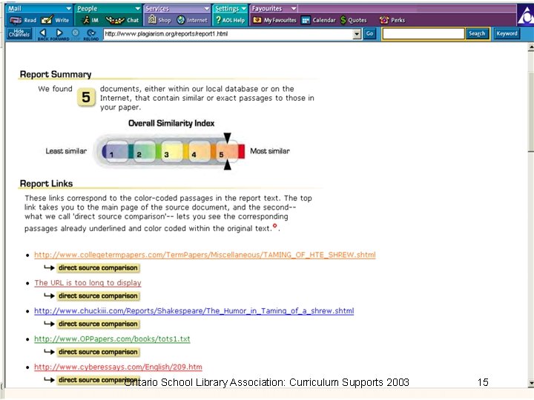Click the search text box
Screen dimensions: 534x400
(423, 33)
